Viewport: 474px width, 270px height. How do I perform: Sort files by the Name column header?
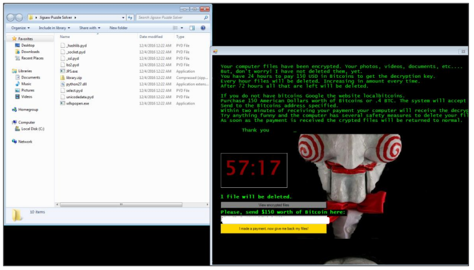click(x=65, y=37)
